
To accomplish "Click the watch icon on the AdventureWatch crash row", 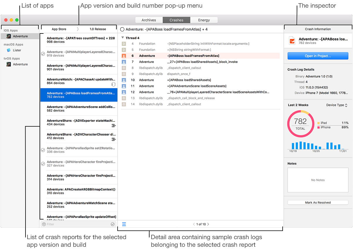I will point(113,84).
